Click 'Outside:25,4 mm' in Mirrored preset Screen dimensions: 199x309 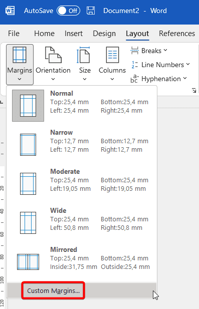click(125, 266)
